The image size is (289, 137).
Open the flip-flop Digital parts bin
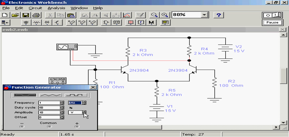click(117, 23)
